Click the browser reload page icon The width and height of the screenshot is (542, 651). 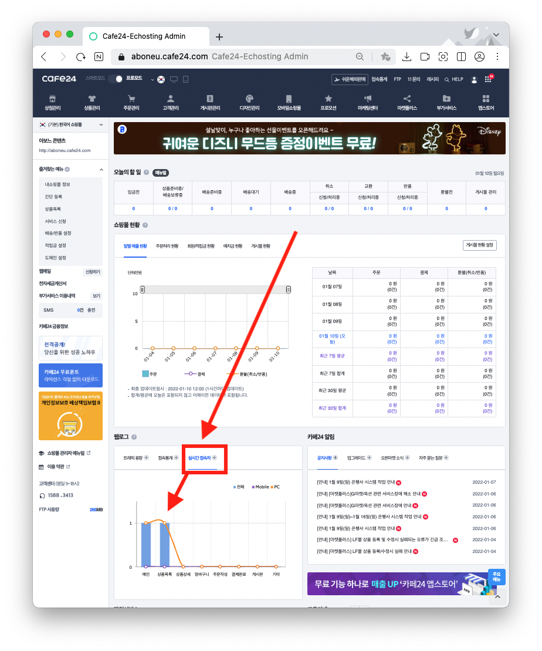click(x=81, y=57)
